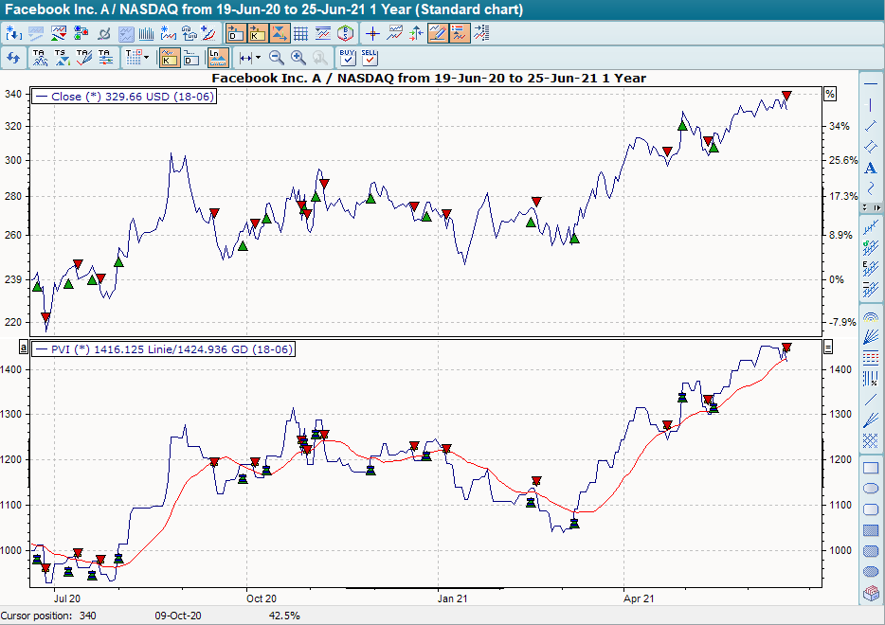Open the trend line drawing tool
The height and width of the screenshot is (625, 885).
pos(871,126)
